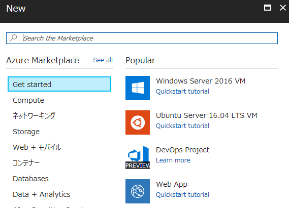Screen dimensions: 289x208
Task: Choose the Web + モバイル category
Action: coord(37,147)
